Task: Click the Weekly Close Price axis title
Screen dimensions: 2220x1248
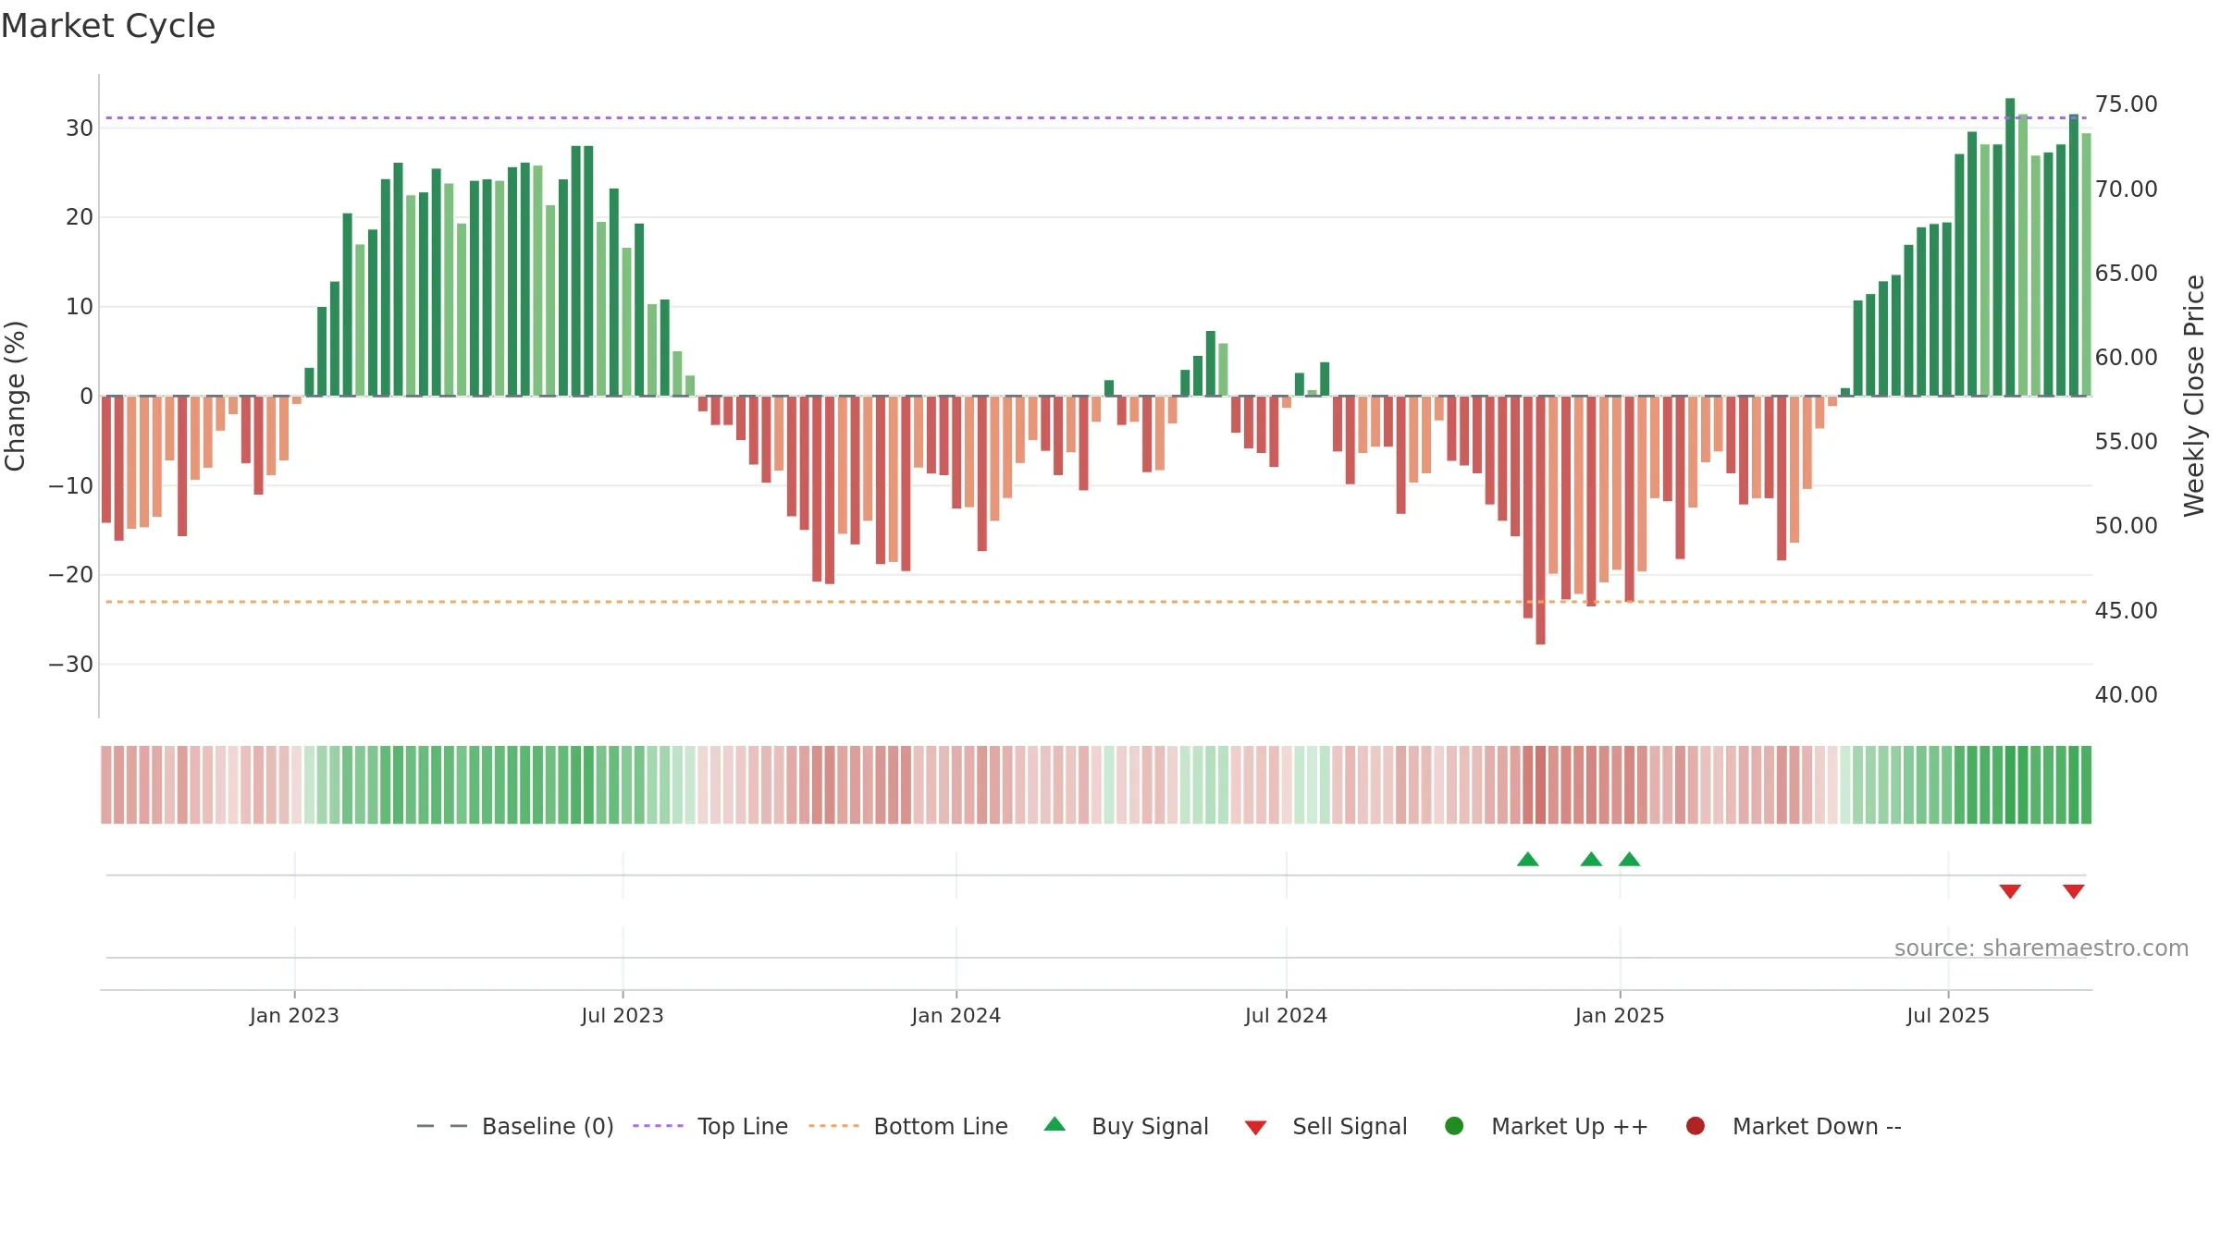Action: click(2194, 396)
